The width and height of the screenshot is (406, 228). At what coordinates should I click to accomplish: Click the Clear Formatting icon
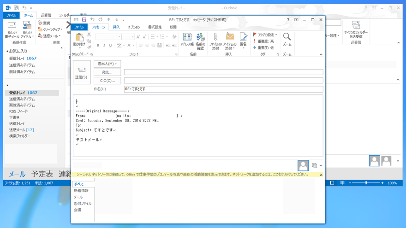(x=174, y=37)
